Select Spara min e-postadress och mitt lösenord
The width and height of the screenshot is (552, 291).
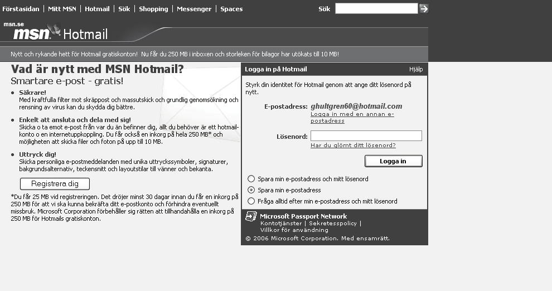click(x=251, y=179)
